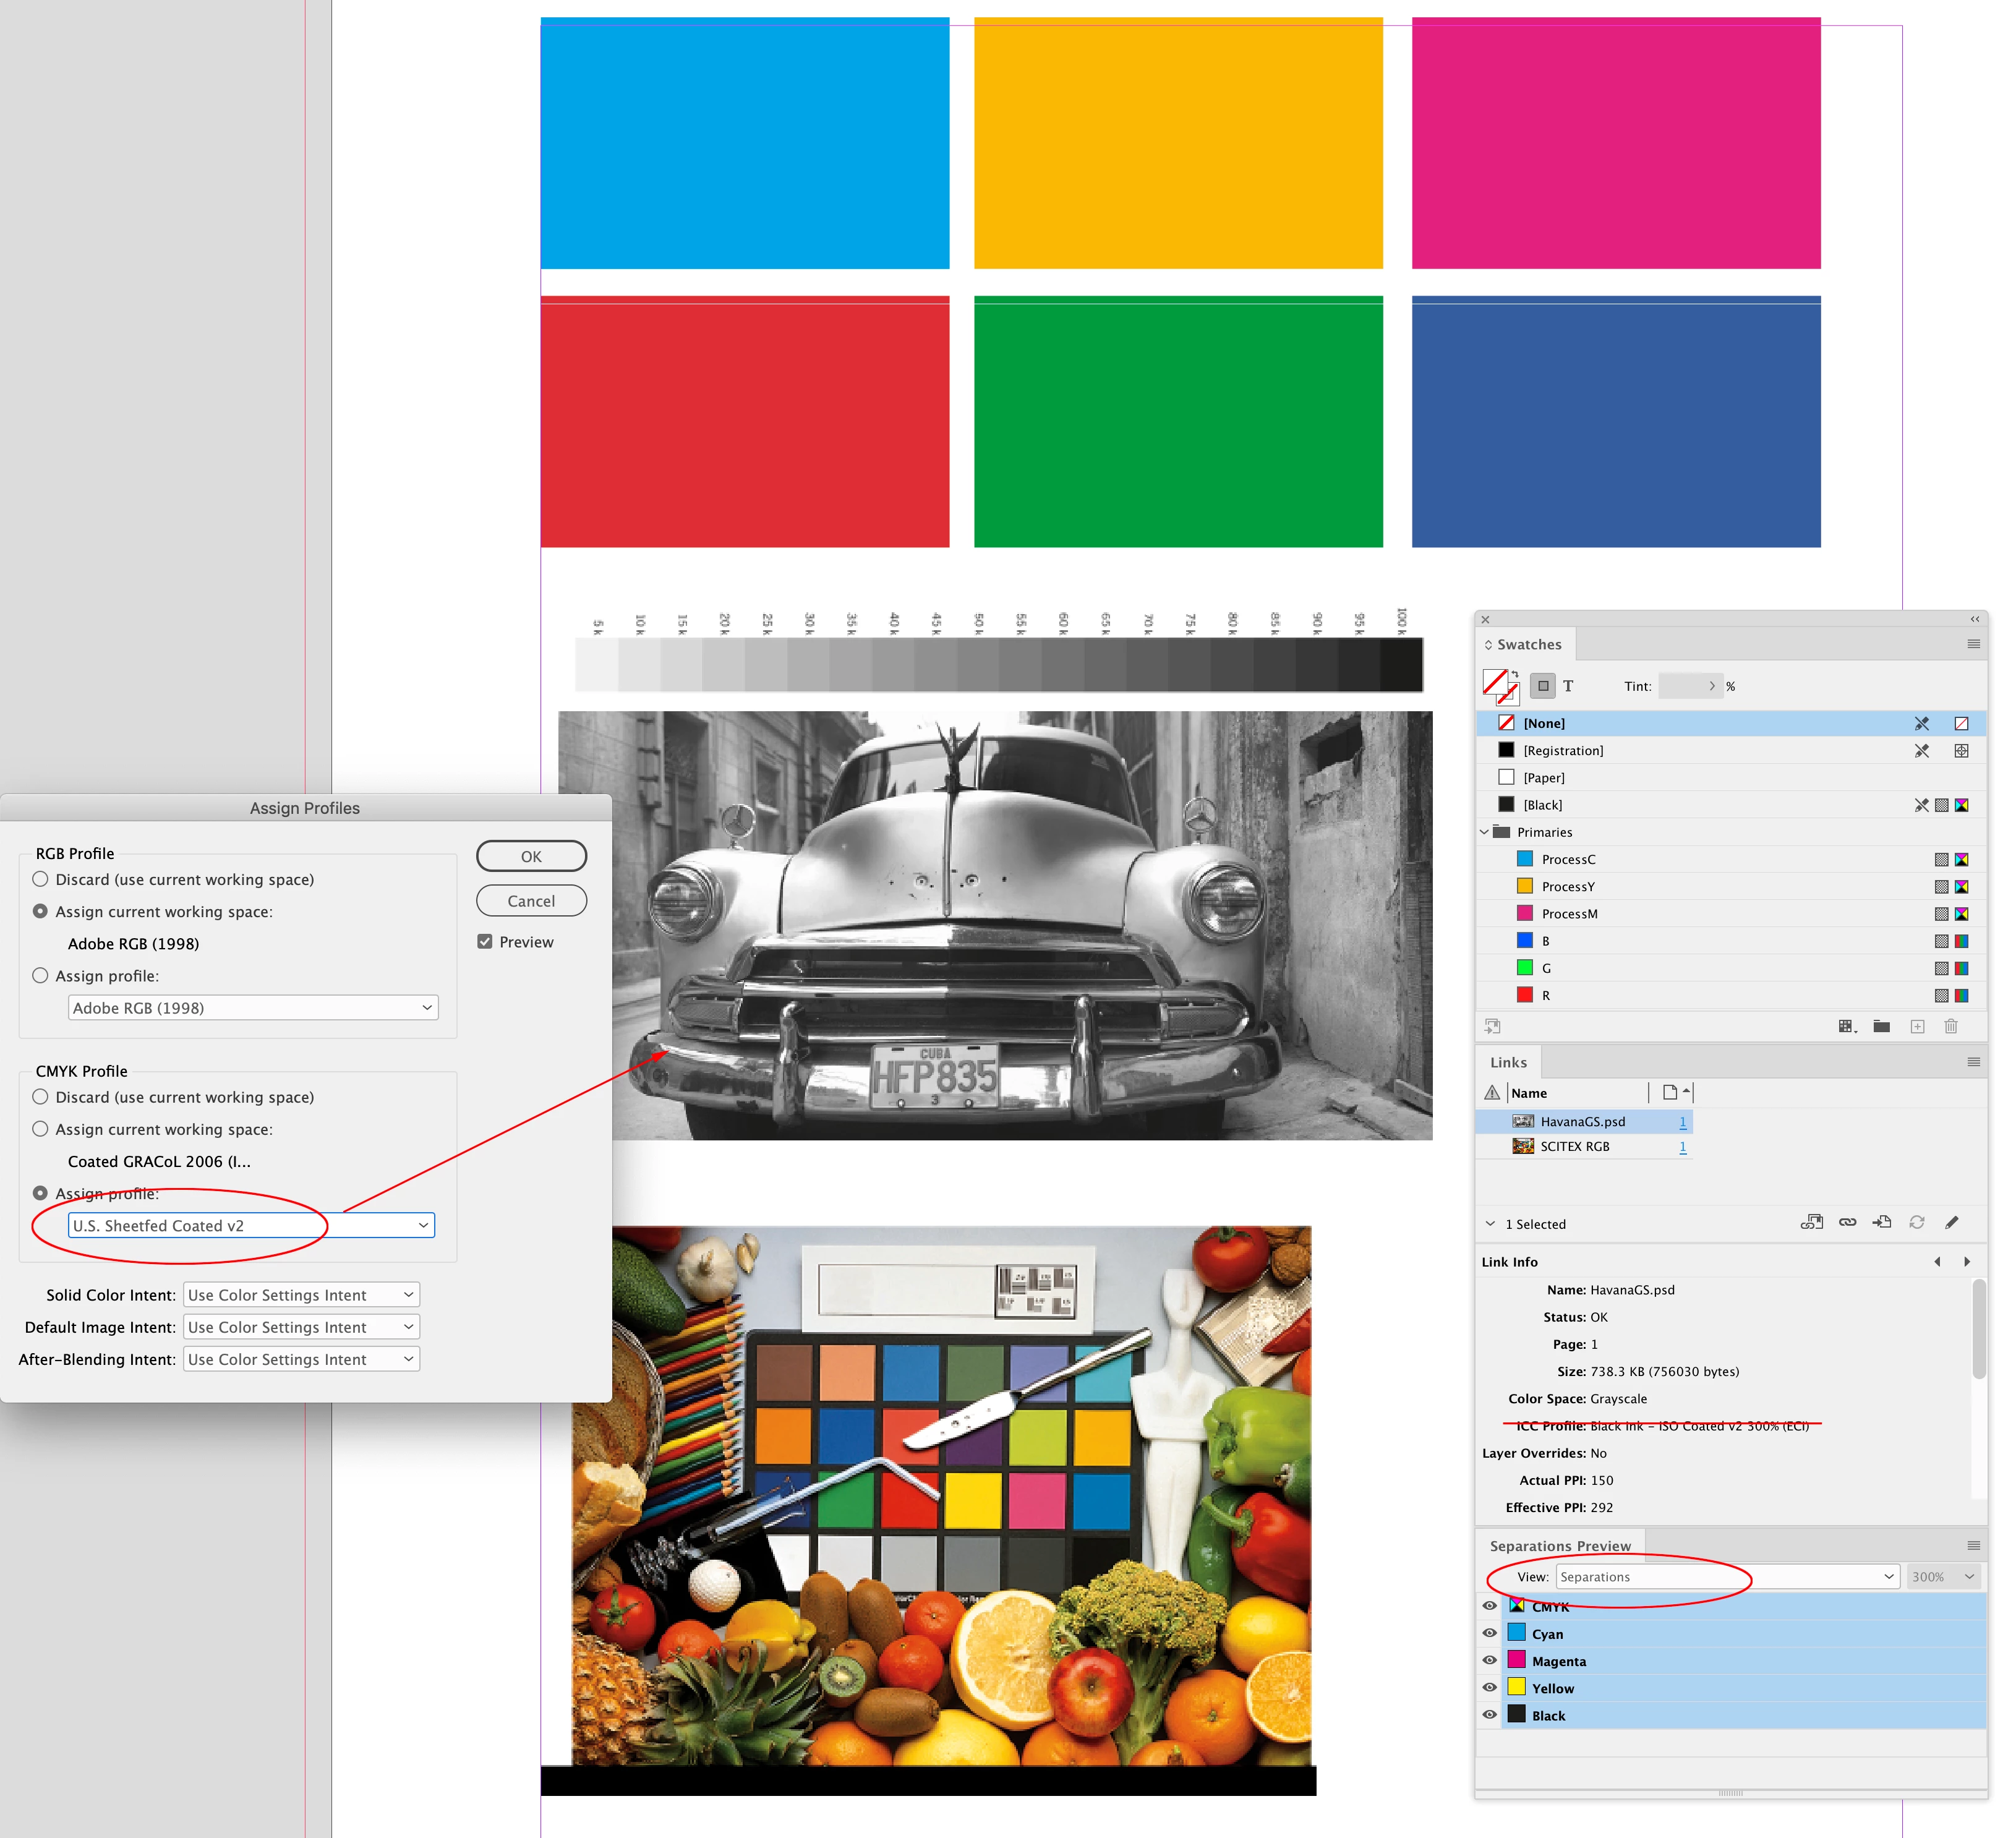Screen dimensions: 2016x1838
Task: Select RGB Discard (use current working space)
Action: 41,879
